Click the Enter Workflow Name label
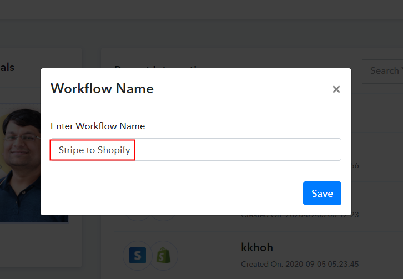 tap(98, 126)
